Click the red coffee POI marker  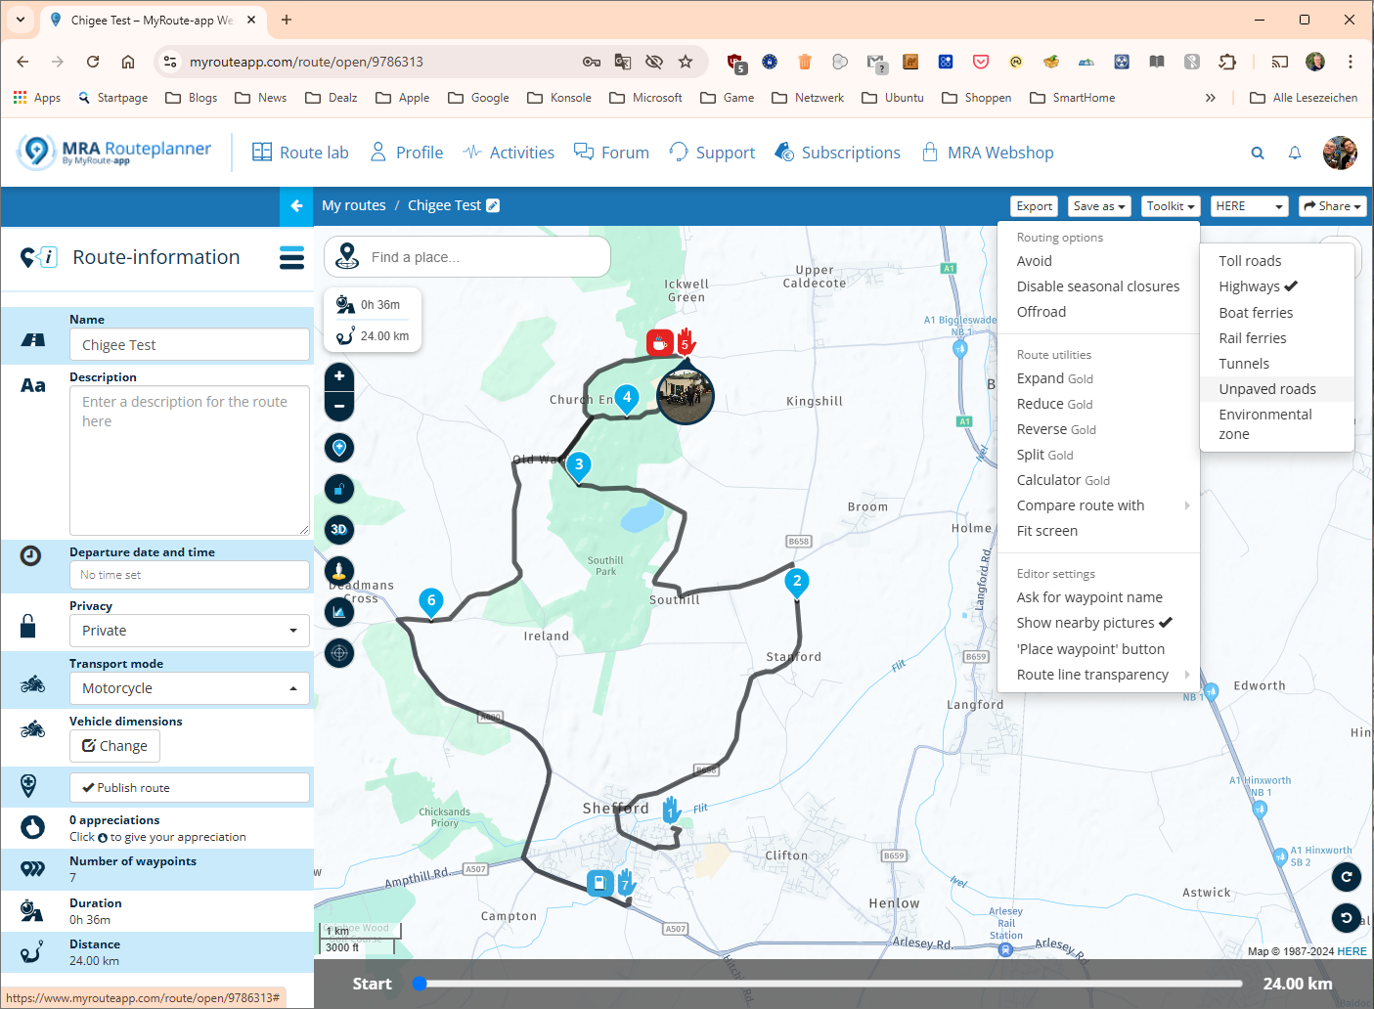pos(659,343)
